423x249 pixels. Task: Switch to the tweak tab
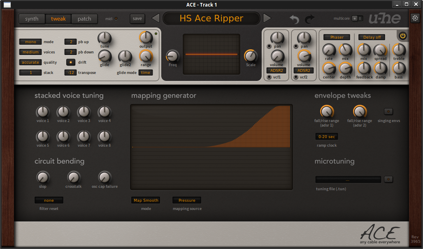(x=58, y=18)
